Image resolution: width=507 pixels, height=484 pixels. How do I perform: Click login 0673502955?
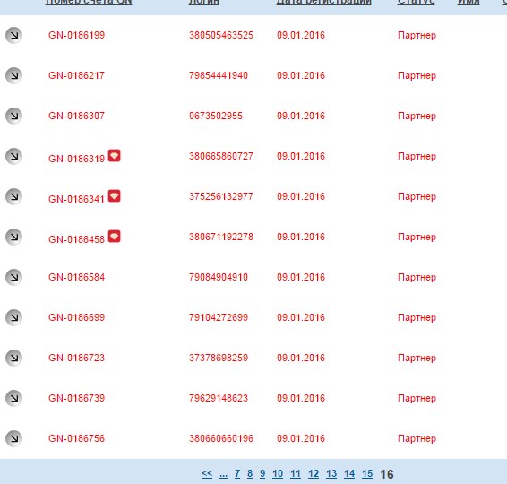216,116
